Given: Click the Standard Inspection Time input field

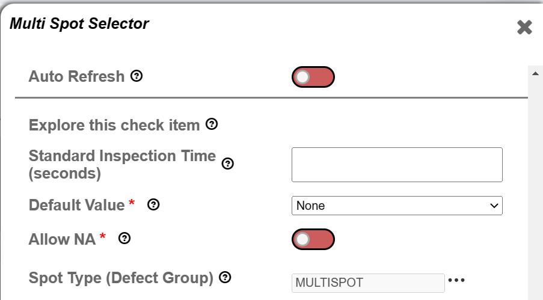Looking at the screenshot, I should pos(397,165).
